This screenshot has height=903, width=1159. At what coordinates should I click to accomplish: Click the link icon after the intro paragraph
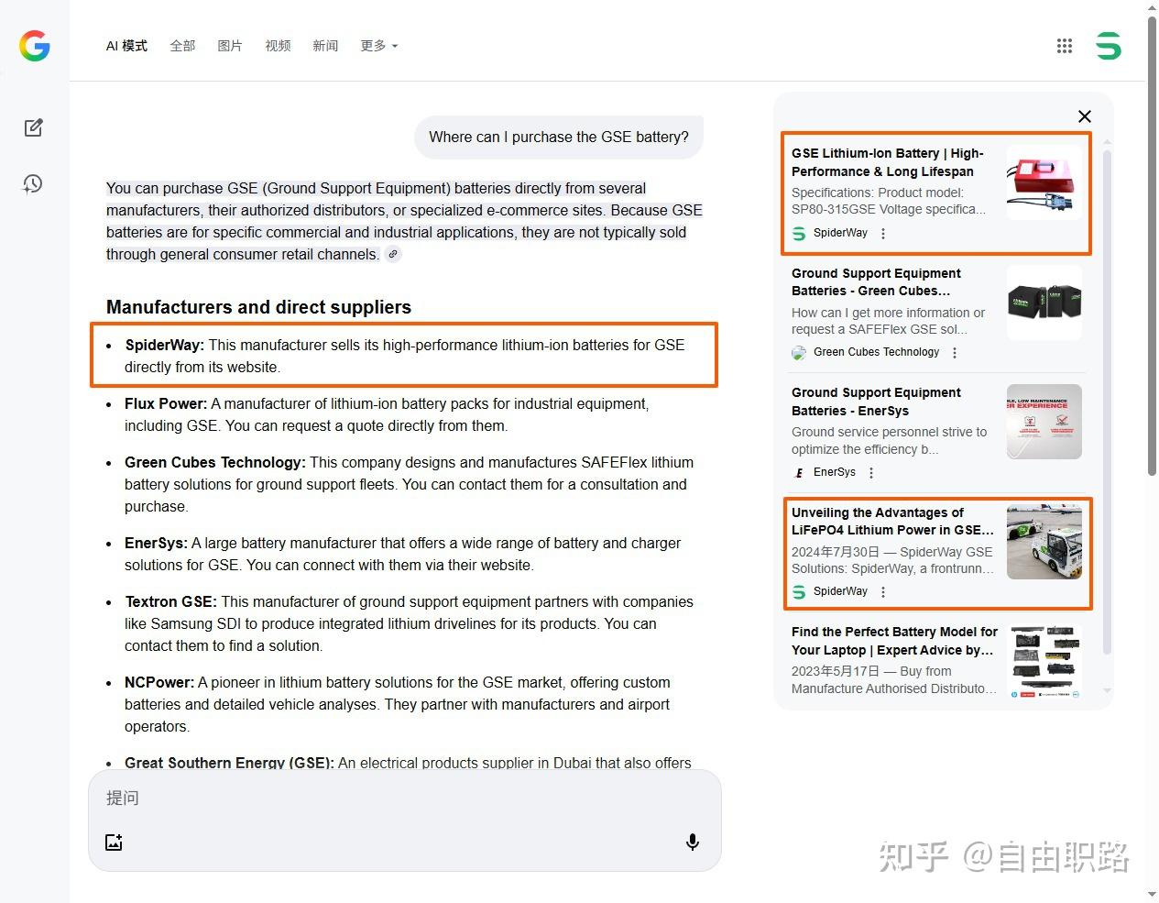[x=393, y=255]
